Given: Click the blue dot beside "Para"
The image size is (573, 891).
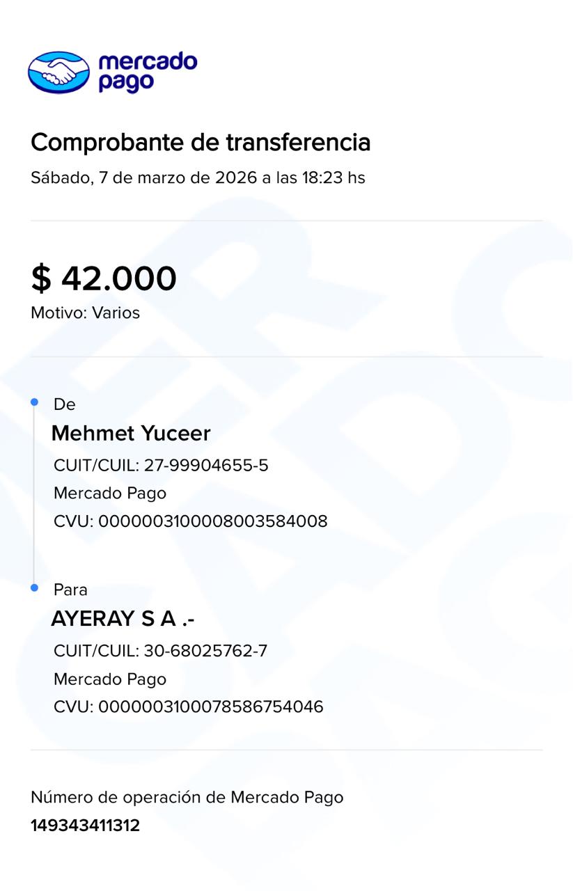Looking at the screenshot, I should pos(34,588).
